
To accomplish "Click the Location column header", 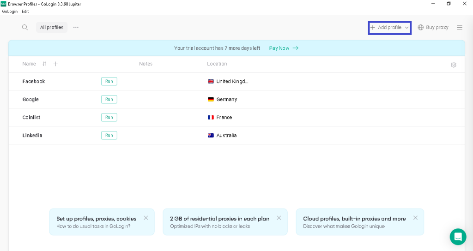I will (217, 64).
